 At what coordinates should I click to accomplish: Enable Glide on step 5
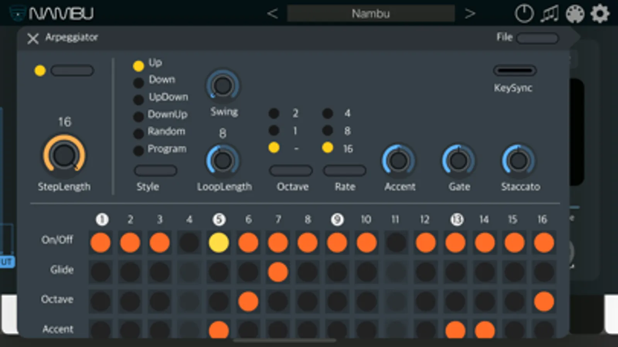tap(219, 272)
